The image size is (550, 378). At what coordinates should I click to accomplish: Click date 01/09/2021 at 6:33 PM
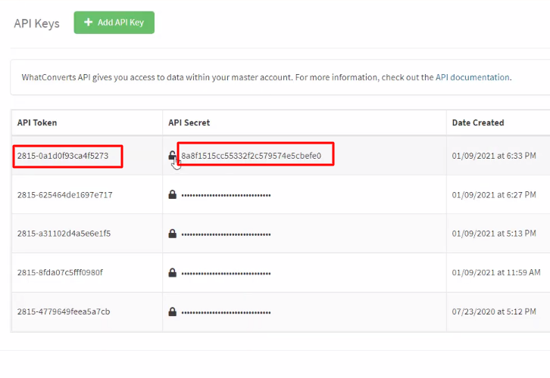(x=494, y=156)
